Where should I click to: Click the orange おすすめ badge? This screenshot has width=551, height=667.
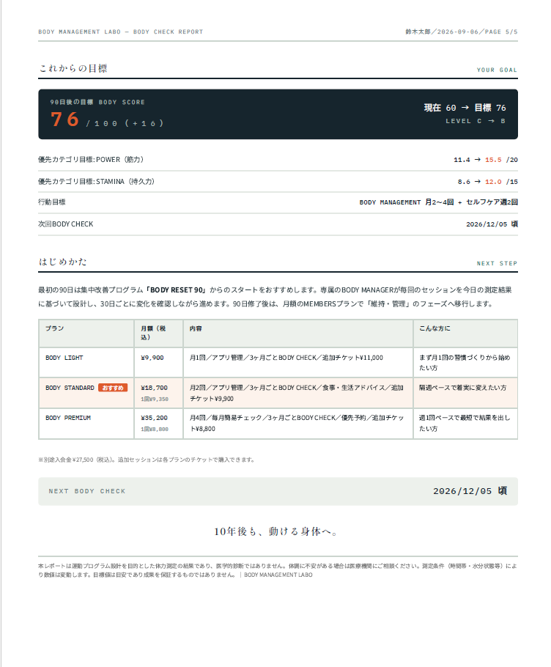click(113, 388)
